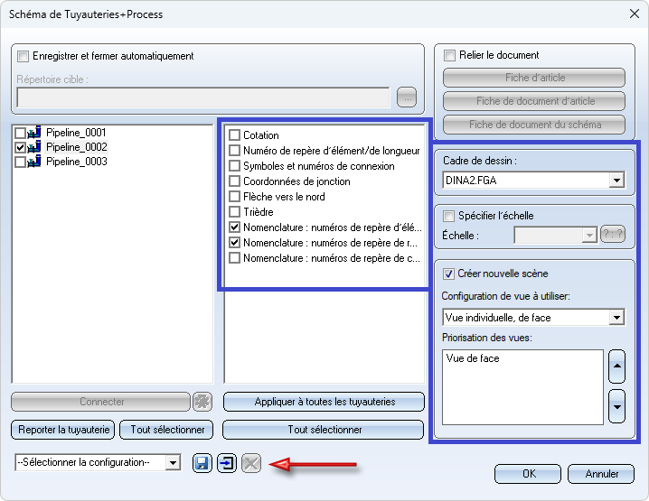Click the delete configuration X icon
The height and width of the screenshot is (501, 649).
(x=251, y=463)
